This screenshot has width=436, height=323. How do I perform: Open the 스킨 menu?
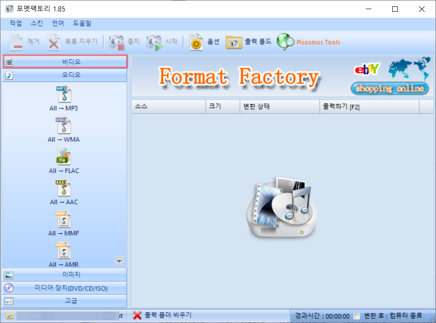coord(37,23)
